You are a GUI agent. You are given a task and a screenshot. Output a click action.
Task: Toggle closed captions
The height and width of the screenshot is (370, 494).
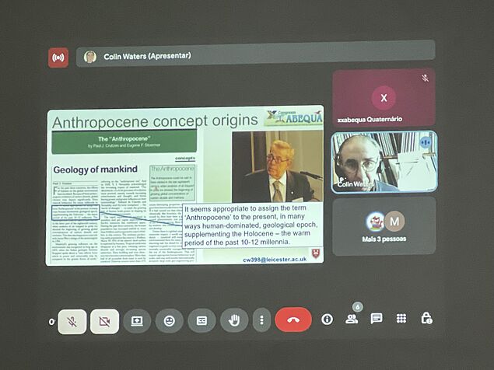201,320
